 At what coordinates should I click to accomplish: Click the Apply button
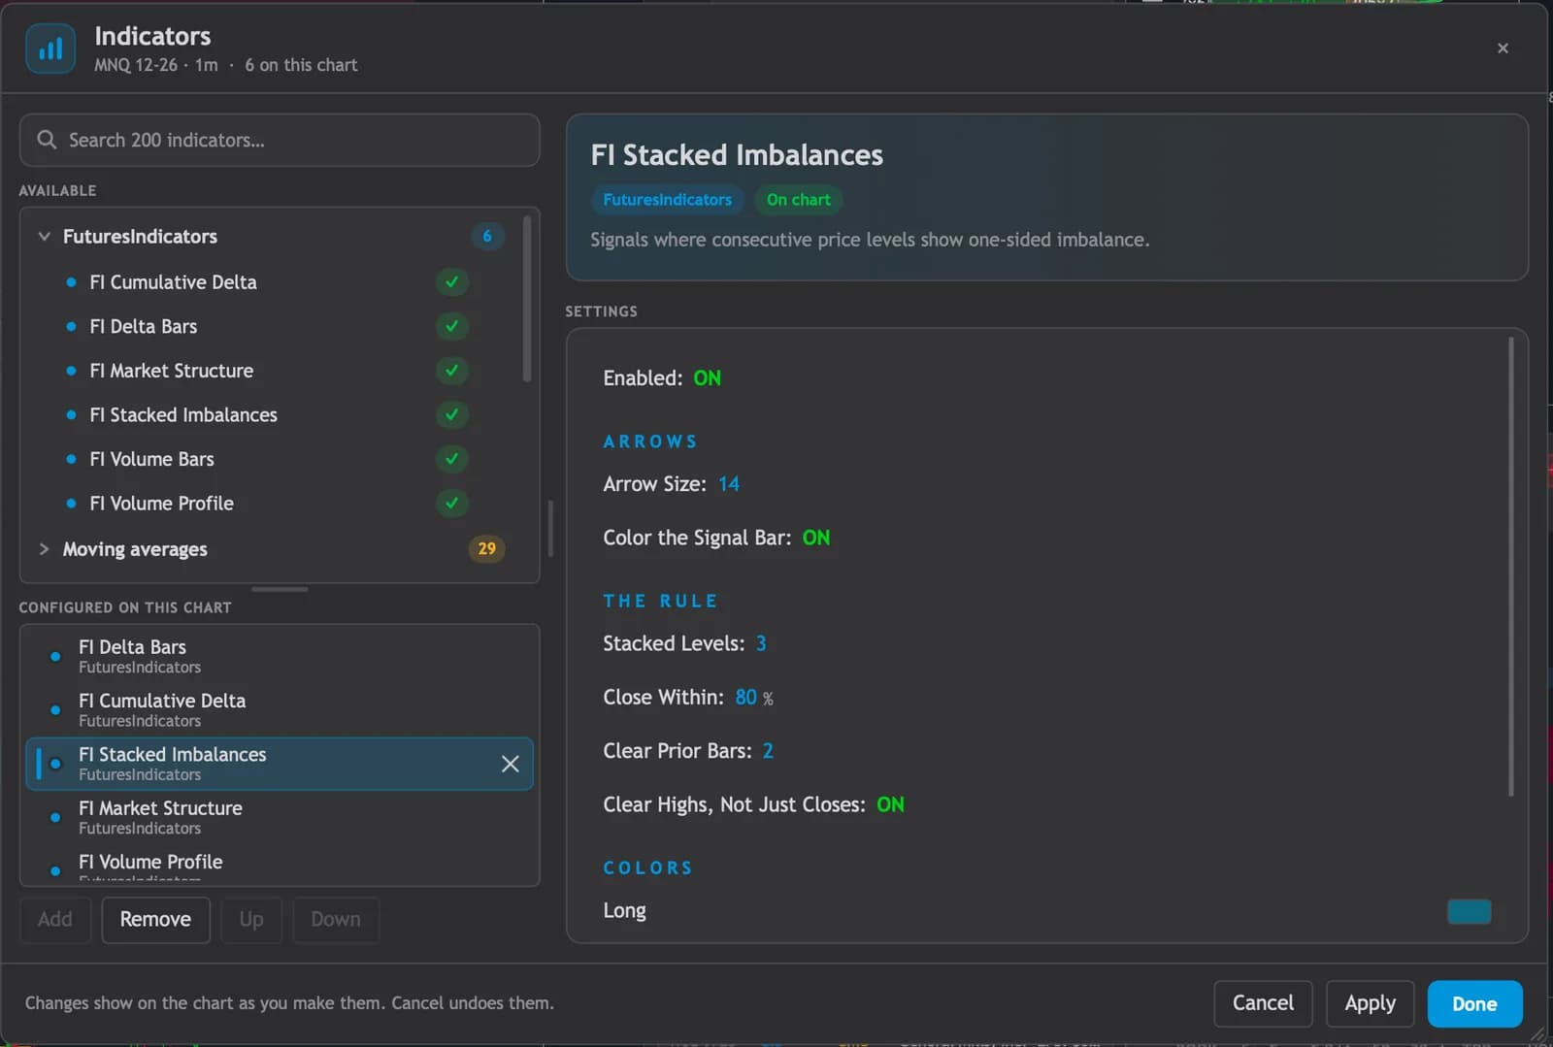coord(1370,1002)
